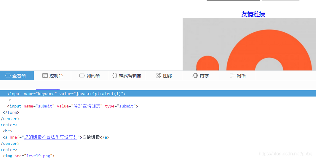Click the 友情链接 text inside anchor node
This screenshot has height=159, width=316.
click(x=91, y=137)
